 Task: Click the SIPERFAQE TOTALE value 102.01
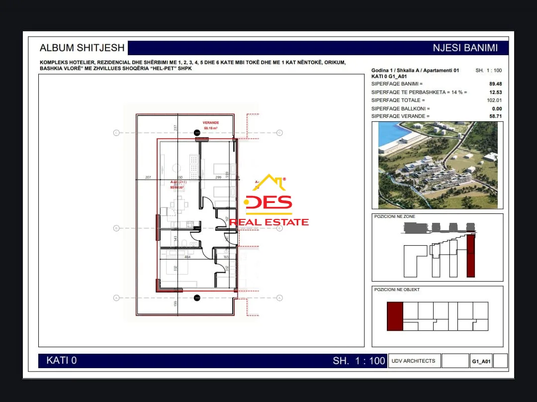(x=494, y=100)
